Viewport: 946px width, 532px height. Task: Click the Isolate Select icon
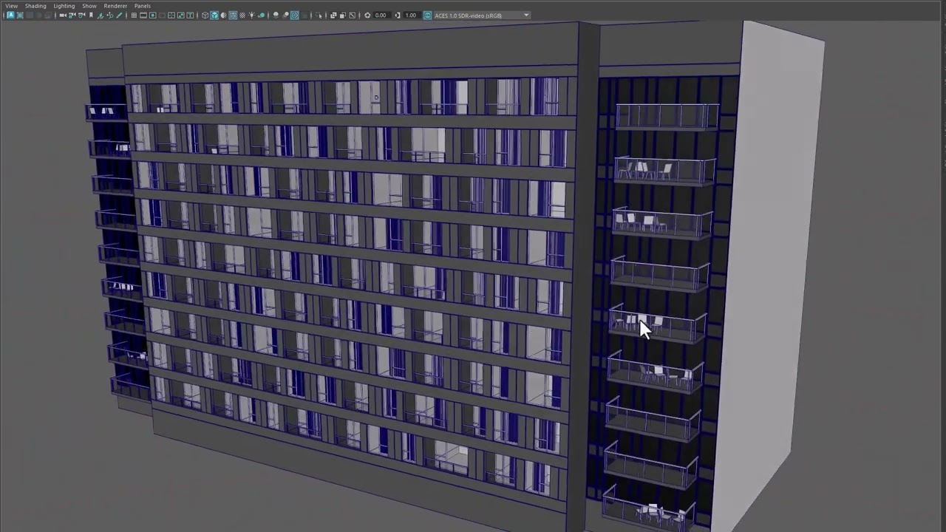[x=319, y=15]
